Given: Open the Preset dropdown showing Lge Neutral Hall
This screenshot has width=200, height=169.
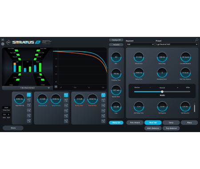Looking at the screenshot, I should [x=177, y=44].
